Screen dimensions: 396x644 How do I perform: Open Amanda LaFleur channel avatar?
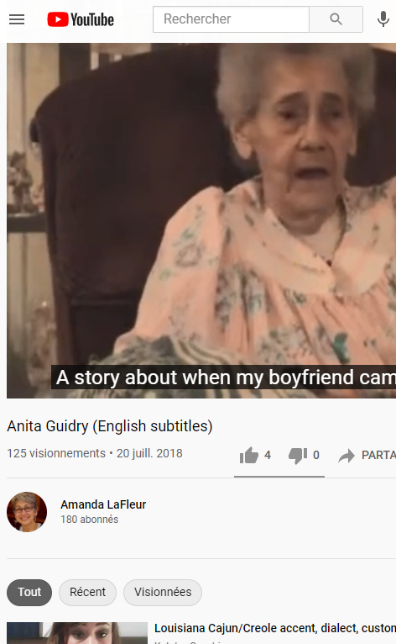[x=27, y=512]
